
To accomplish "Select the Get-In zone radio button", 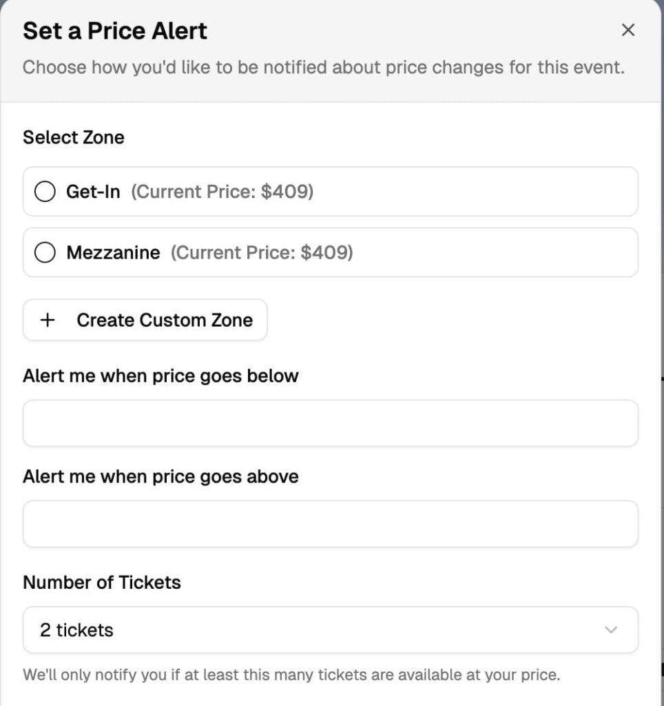I will point(45,192).
